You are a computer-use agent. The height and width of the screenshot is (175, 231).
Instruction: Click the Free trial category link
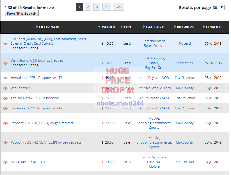[x=154, y=162]
